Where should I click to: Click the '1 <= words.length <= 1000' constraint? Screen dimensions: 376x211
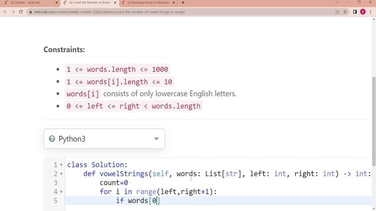point(117,69)
